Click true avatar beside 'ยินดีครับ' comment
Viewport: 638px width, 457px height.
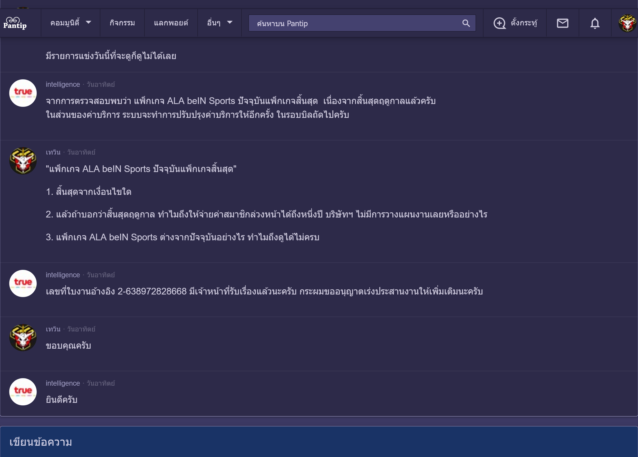tap(23, 392)
